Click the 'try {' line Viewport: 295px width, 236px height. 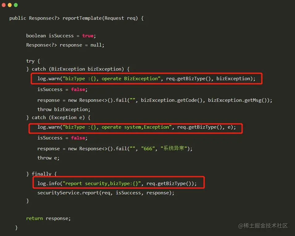click(33, 61)
